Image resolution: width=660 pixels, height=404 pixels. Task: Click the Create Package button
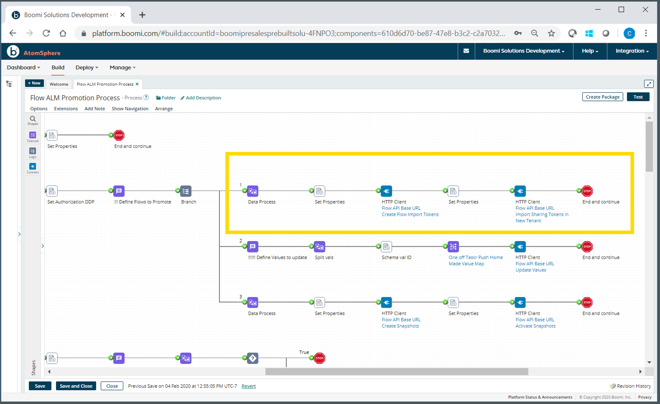[602, 97]
